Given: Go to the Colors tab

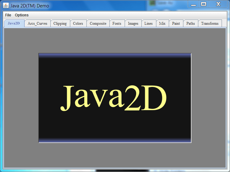Looking at the screenshot, I should point(78,24).
